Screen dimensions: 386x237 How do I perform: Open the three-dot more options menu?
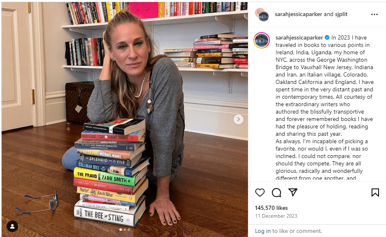374,14
